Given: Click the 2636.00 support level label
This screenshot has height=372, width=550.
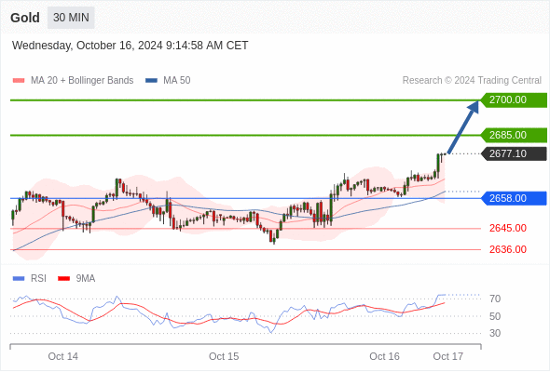Looking at the screenshot, I should click(508, 249).
